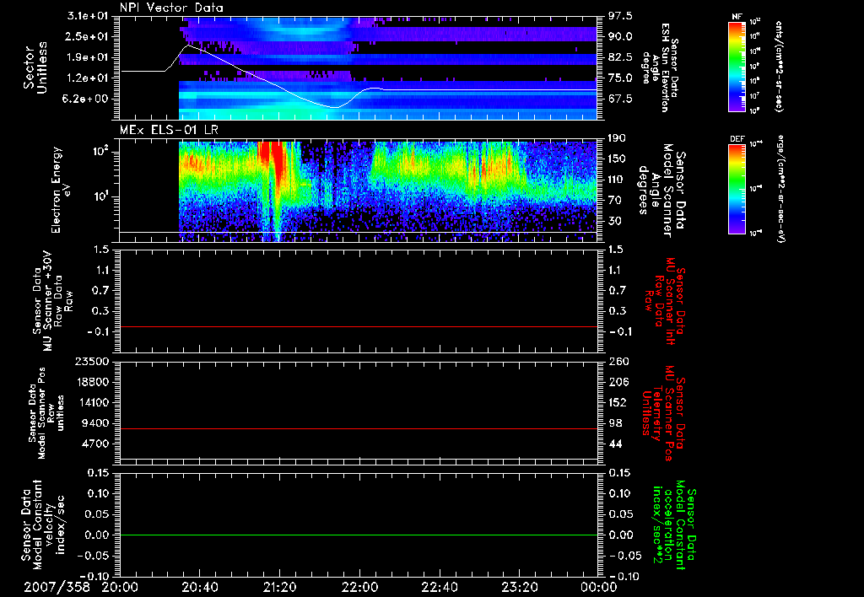Click the 6.2e+00 sector tick value
Screen dimensions: 864x597
pyautogui.click(x=88, y=99)
